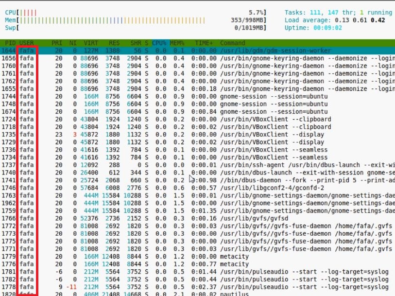
Task: Click TIME+ value 0:01.35
Action: click(x=204, y=210)
